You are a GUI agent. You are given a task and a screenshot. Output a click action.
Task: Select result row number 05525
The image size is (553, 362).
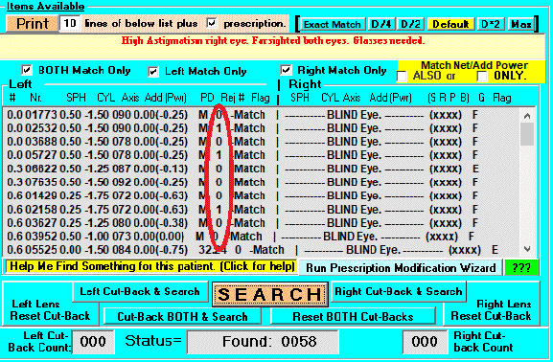pyautogui.click(x=261, y=250)
